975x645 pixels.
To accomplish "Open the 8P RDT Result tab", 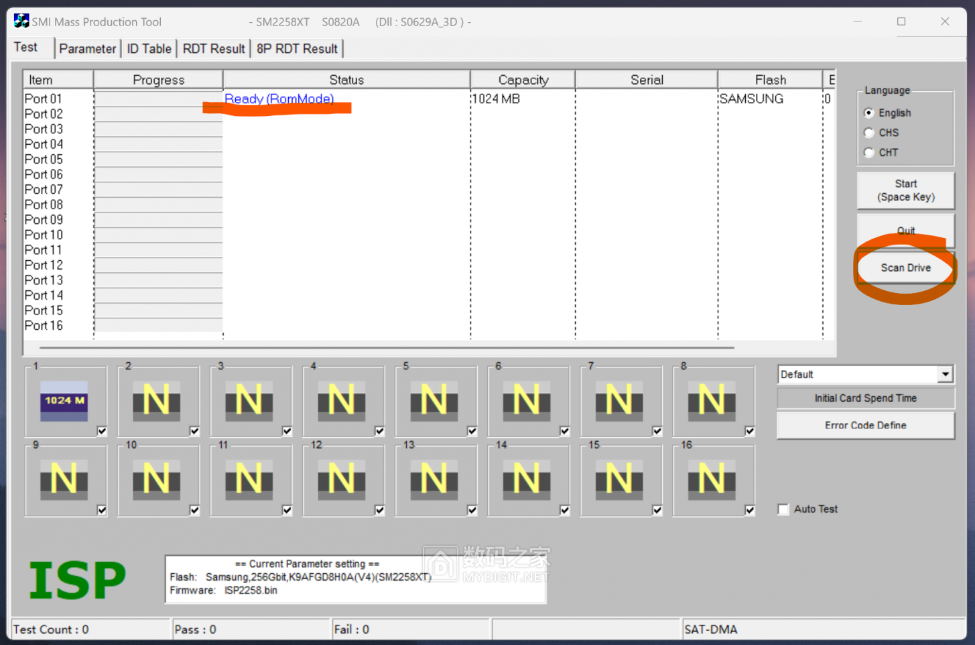I will [297, 49].
